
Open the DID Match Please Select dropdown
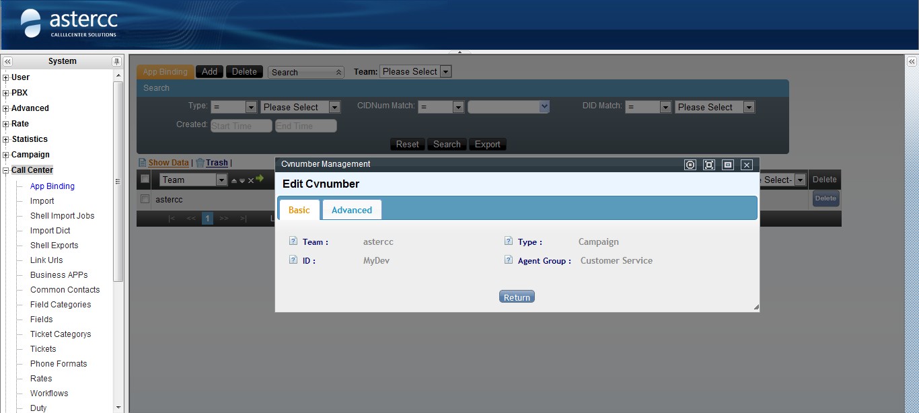tap(714, 107)
